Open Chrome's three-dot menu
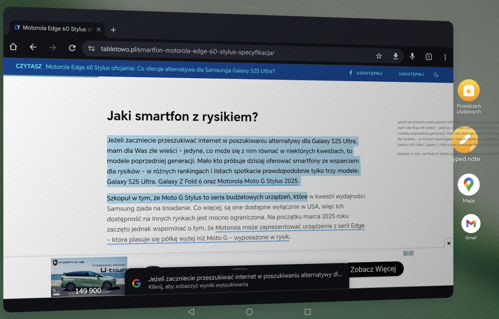The height and width of the screenshot is (319, 499). click(445, 57)
